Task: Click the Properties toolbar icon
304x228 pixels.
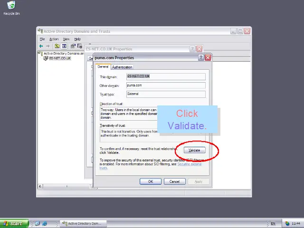Action: click(73, 46)
